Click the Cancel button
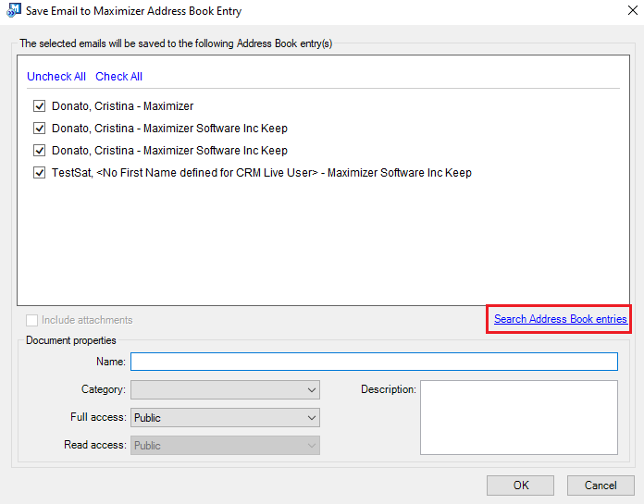The width and height of the screenshot is (644, 504). click(x=601, y=486)
